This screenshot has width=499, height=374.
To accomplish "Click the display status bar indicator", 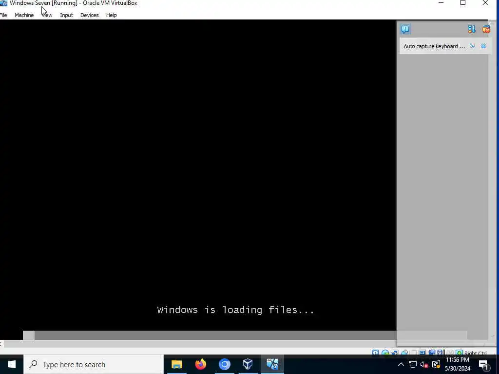I will coord(422,353).
